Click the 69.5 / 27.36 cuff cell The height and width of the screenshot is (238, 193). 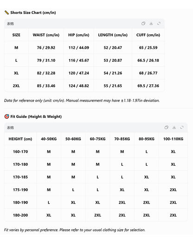pyautogui.click(x=148, y=86)
